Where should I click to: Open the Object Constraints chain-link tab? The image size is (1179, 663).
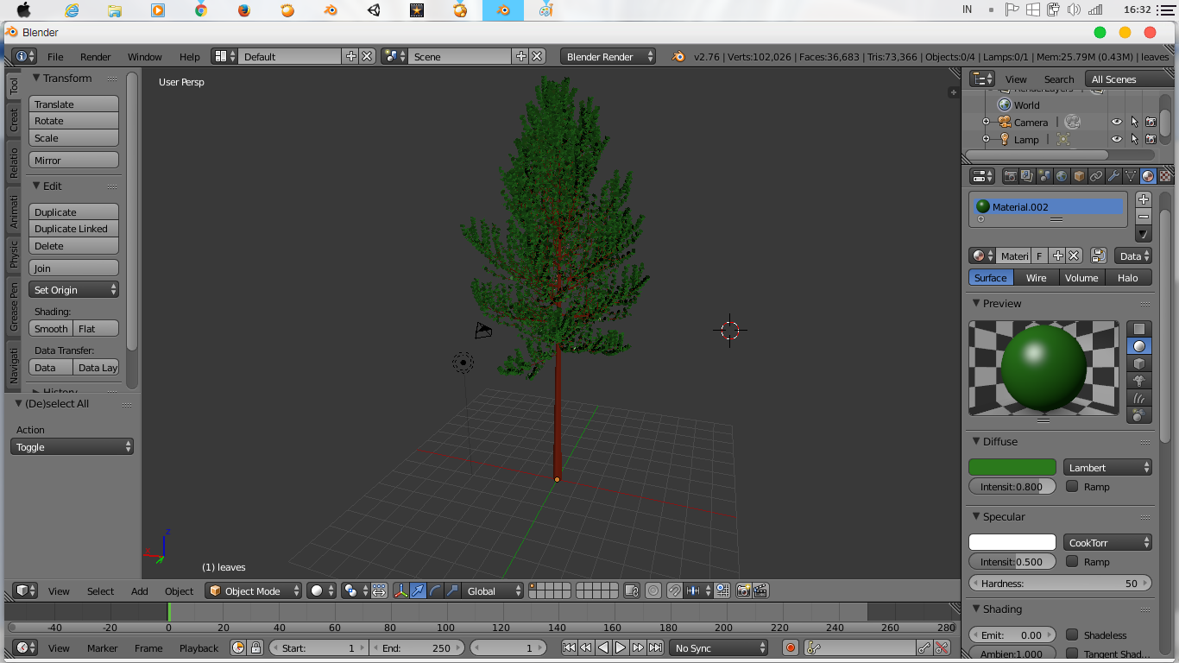point(1097,175)
